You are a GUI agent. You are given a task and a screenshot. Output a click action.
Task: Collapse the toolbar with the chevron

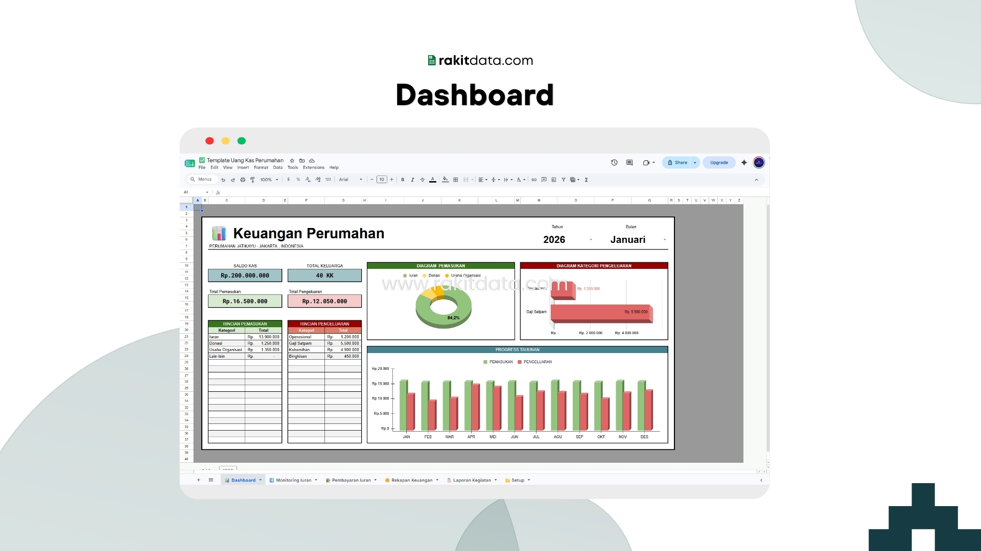757,180
